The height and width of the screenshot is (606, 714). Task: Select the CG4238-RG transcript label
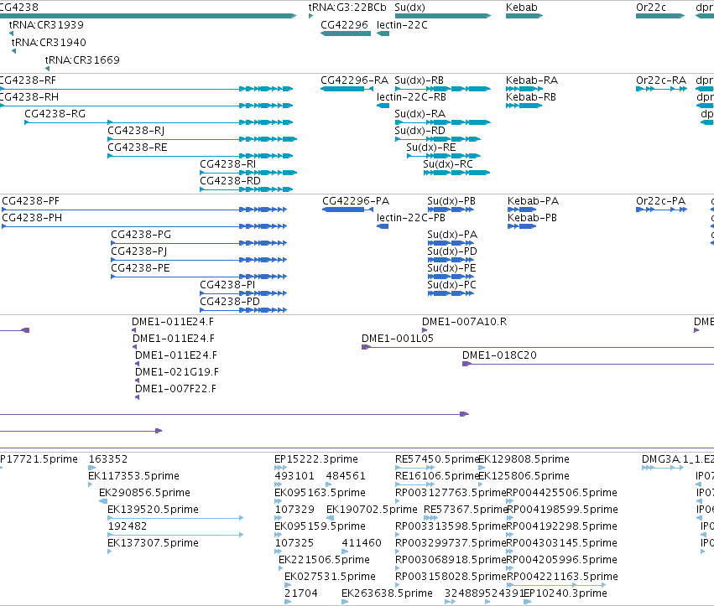(55, 114)
